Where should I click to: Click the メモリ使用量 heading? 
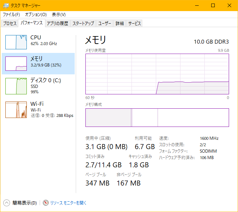coord(95,50)
